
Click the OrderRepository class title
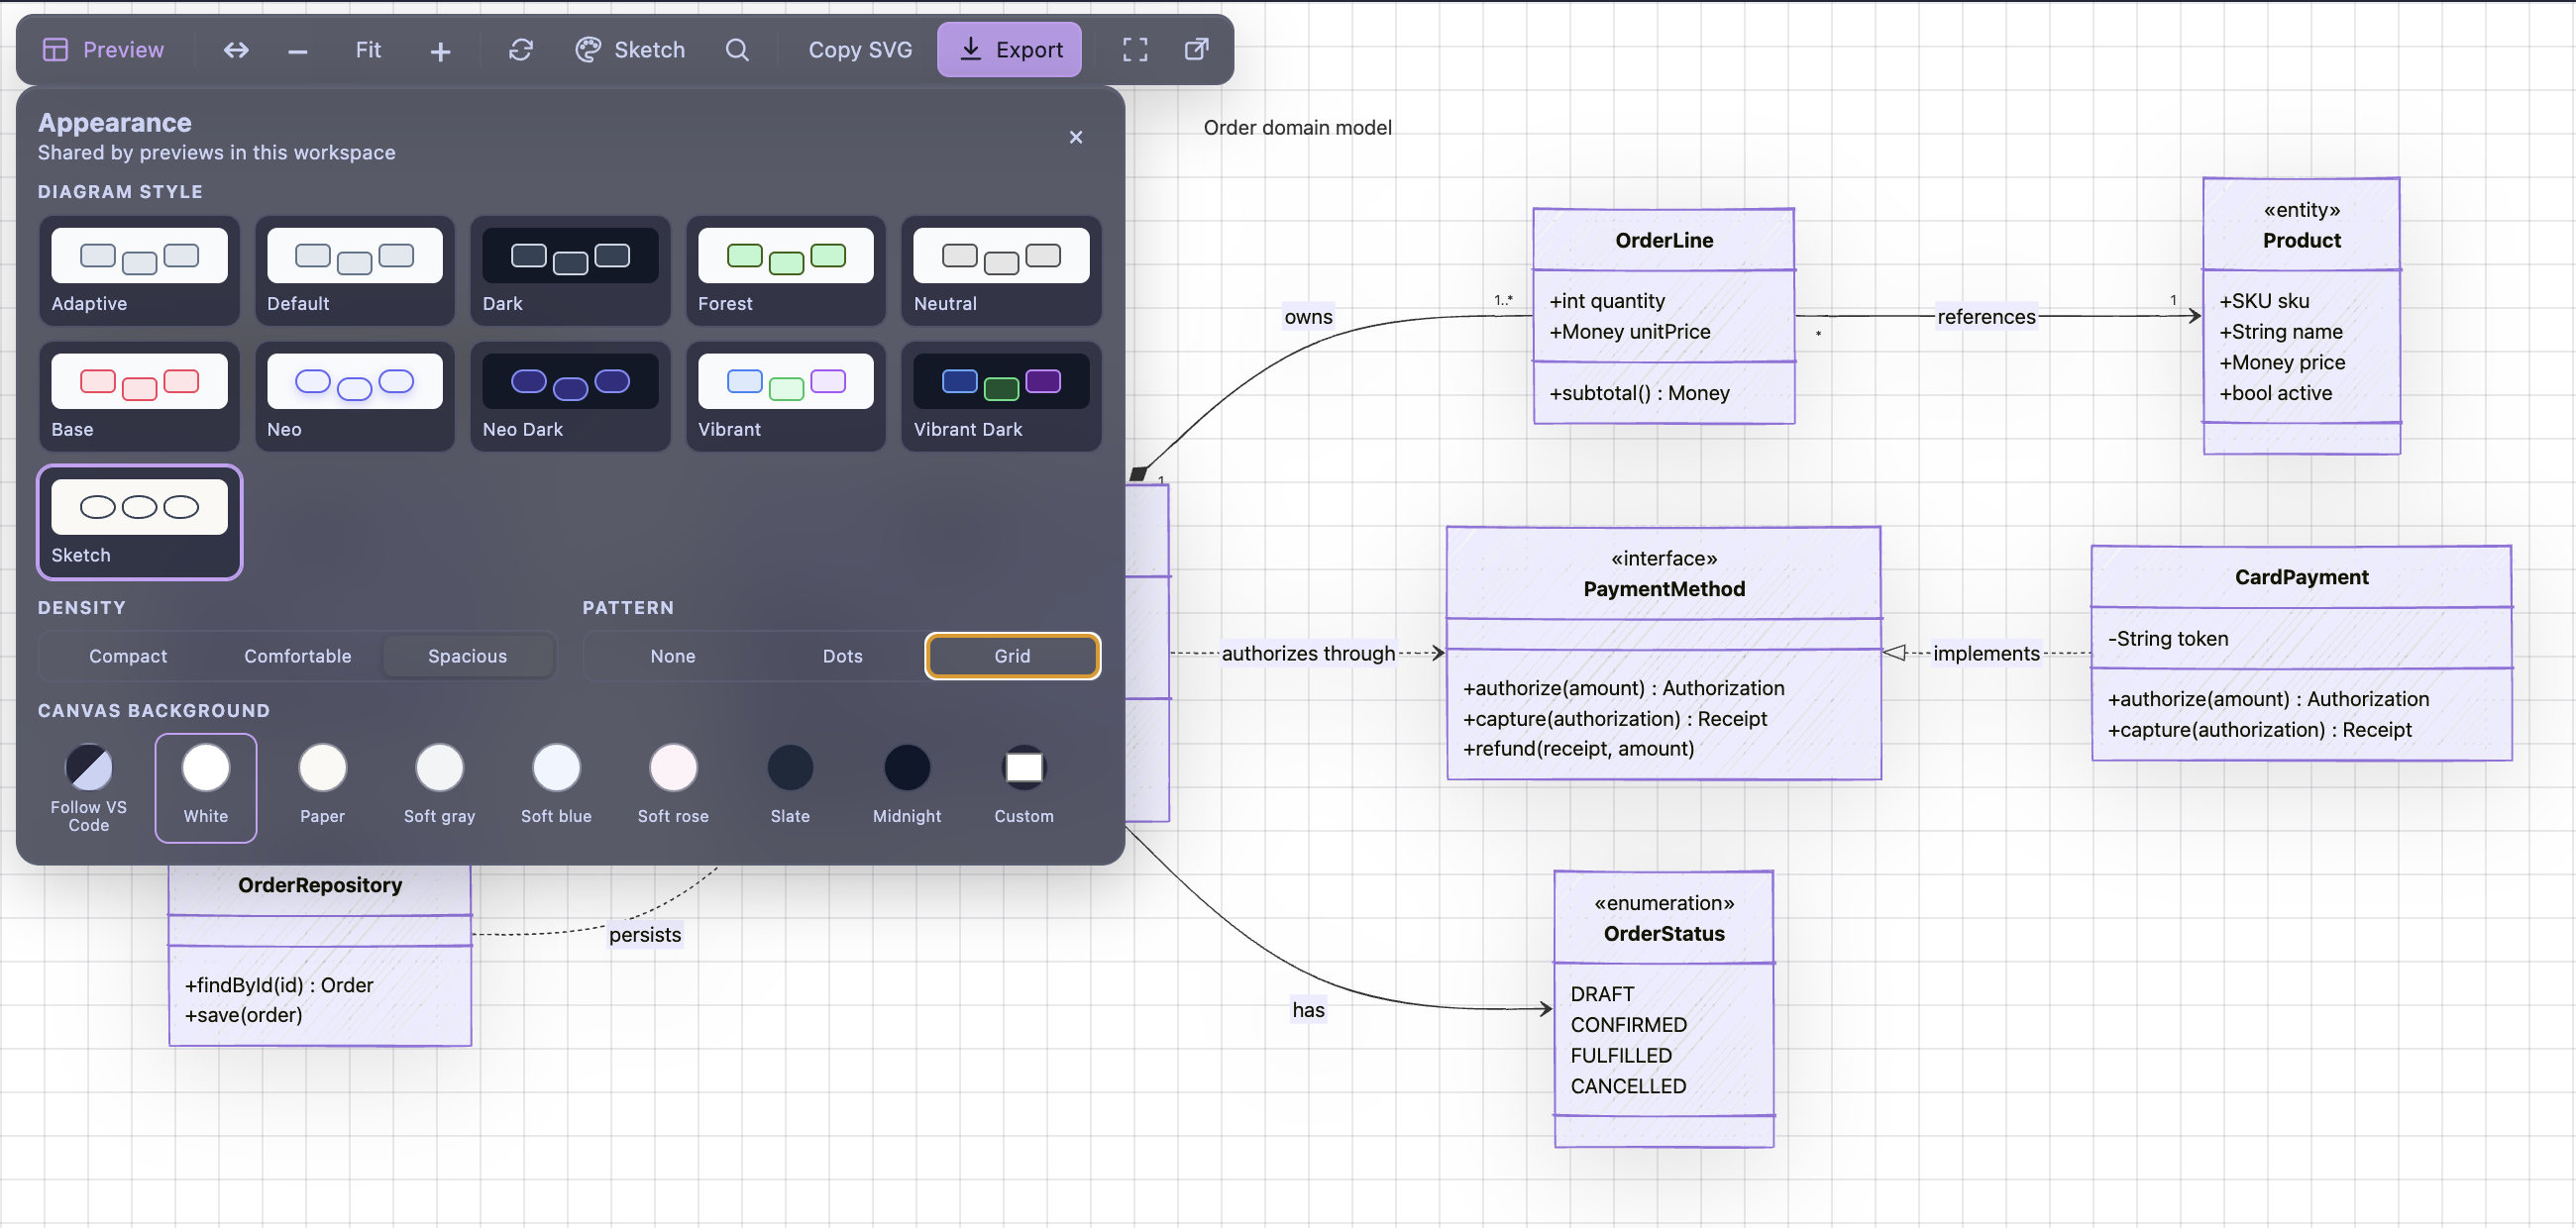[x=320, y=884]
